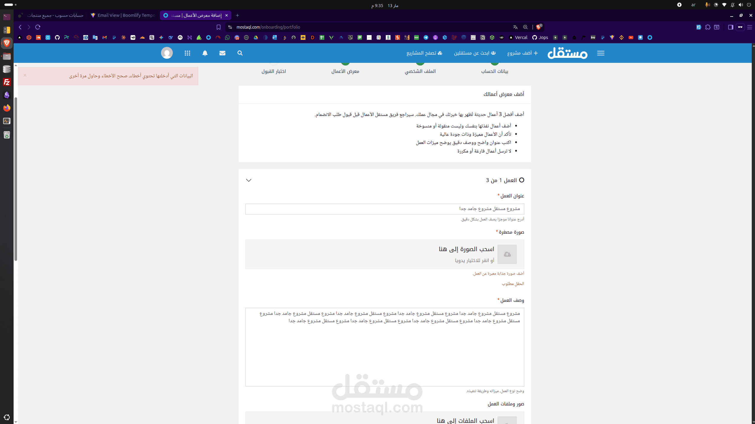Screen dimensions: 755x424
Task: Go to the الملف الشخصي onboarding step
Action: pos(420,71)
